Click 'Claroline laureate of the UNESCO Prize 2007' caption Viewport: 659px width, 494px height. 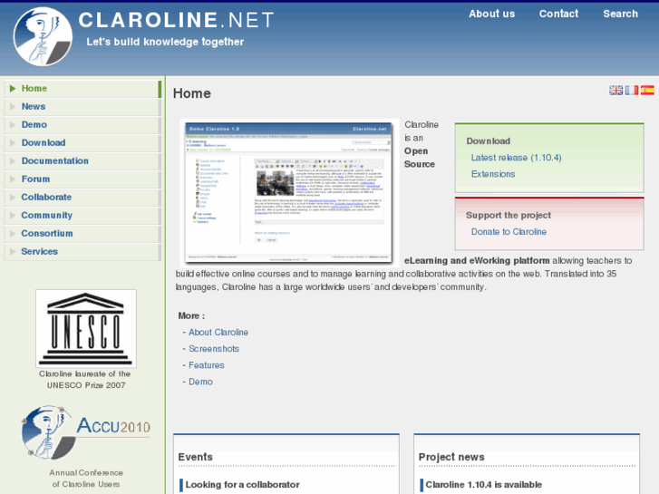(x=86, y=379)
